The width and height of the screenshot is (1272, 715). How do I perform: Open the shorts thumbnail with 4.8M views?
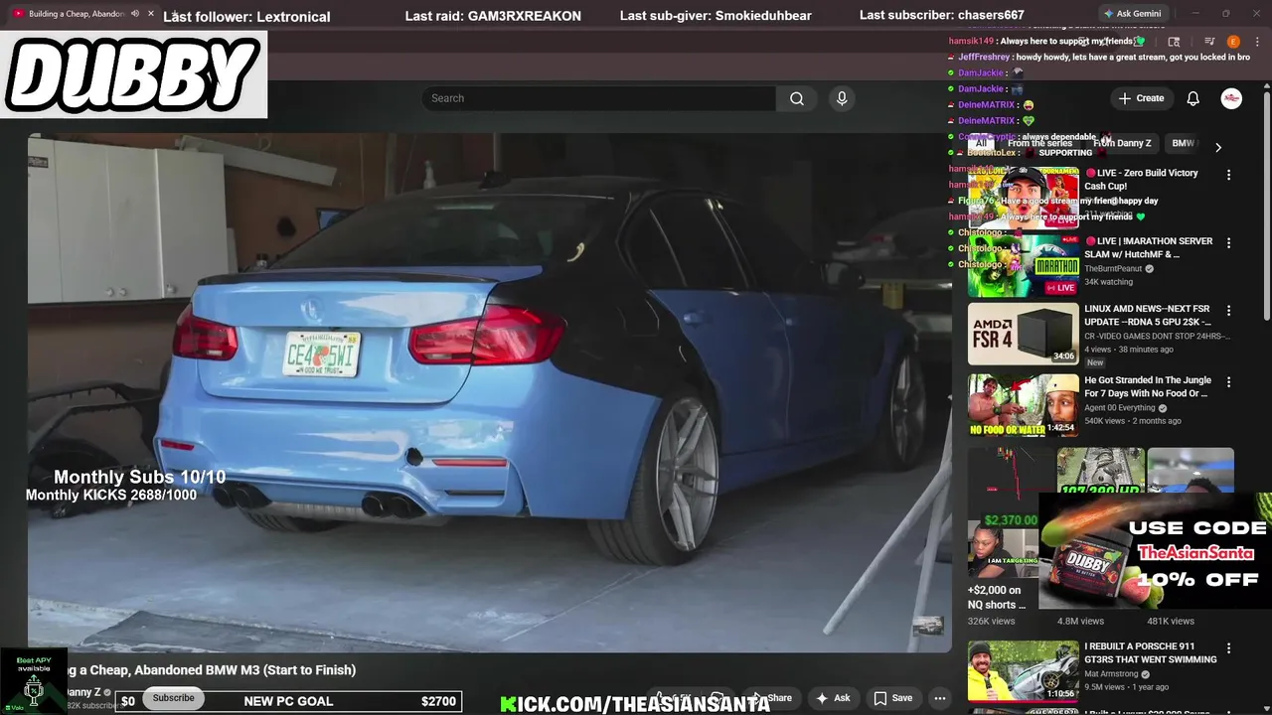(1100, 472)
